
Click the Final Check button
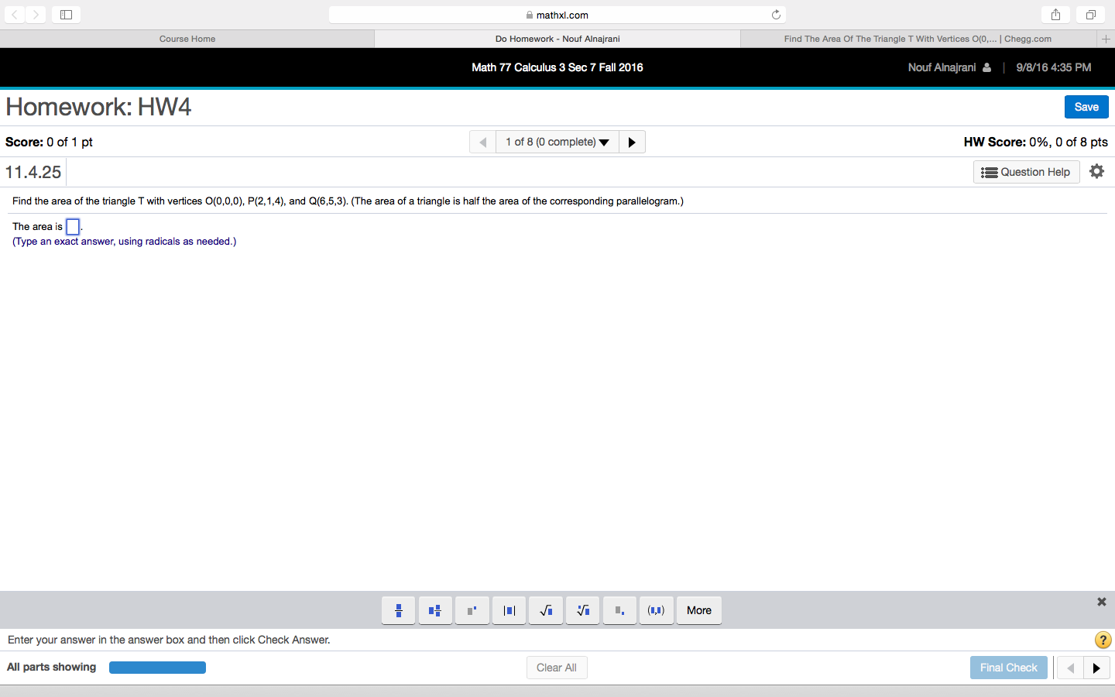coord(1008,668)
